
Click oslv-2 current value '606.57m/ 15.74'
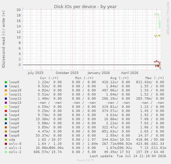(47, 152)
